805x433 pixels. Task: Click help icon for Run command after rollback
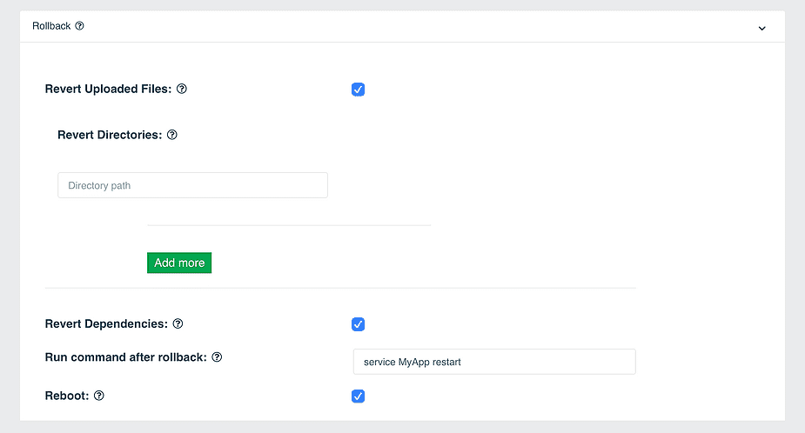tap(217, 357)
